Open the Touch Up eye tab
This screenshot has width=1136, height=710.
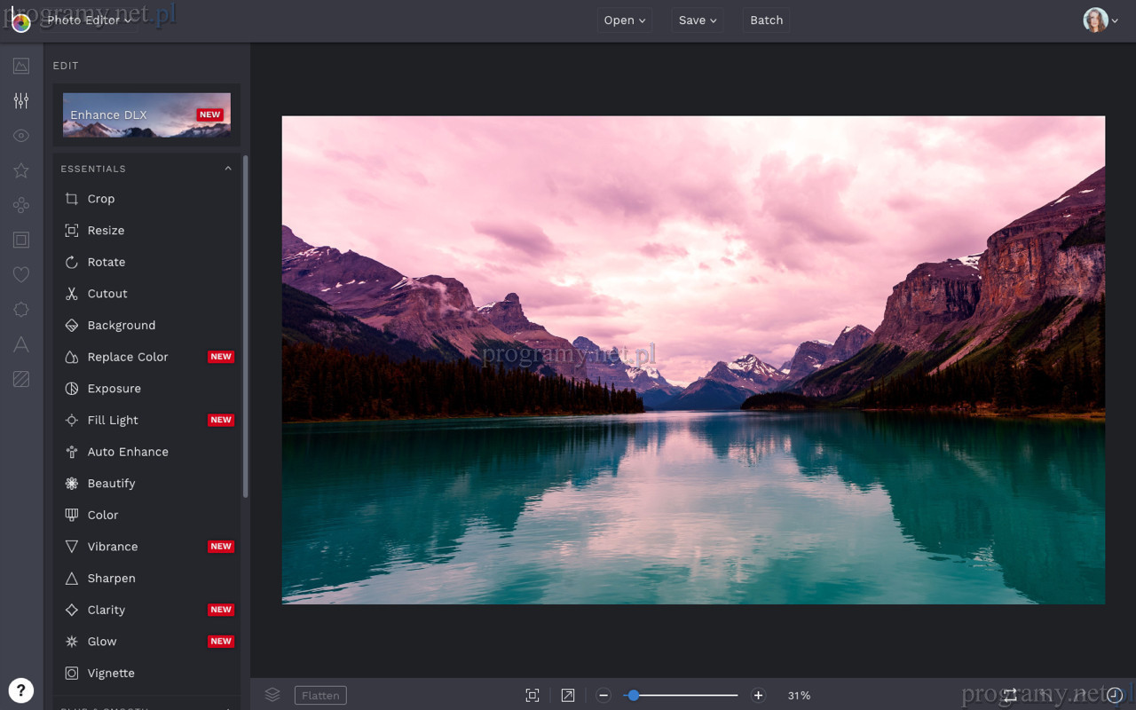click(21, 136)
